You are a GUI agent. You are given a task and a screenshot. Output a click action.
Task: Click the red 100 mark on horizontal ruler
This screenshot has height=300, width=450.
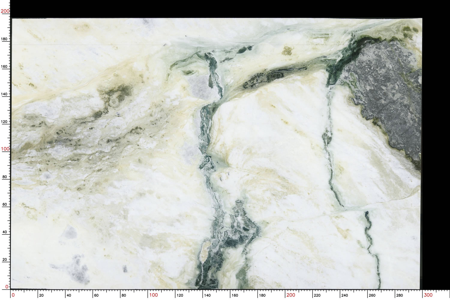(x=153, y=295)
